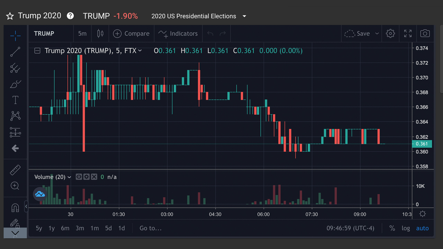Click the Compare button
This screenshot has height=249, width=443.
(131, 34)
